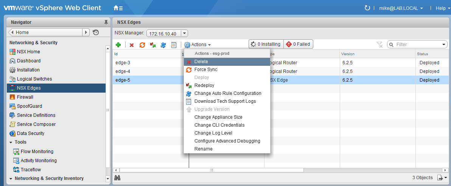This screenshot has width=451, height=186.
Task: Open the mike@LAB.LOCAL user dropdown
Action: tap(401, 8)
